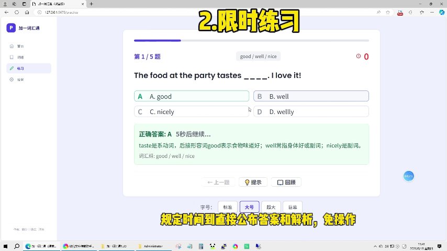Screen dimensions: 447x251
Task: Select answer option A. good
Action: [191, 96]
